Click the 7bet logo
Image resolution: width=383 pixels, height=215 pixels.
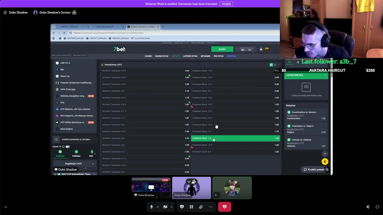pyautogui.click(x=119, y=49)
